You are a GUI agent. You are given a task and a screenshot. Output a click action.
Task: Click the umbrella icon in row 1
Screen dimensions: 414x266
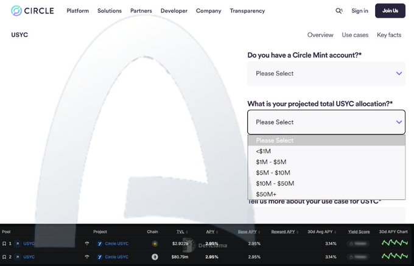tap(87, 243)
